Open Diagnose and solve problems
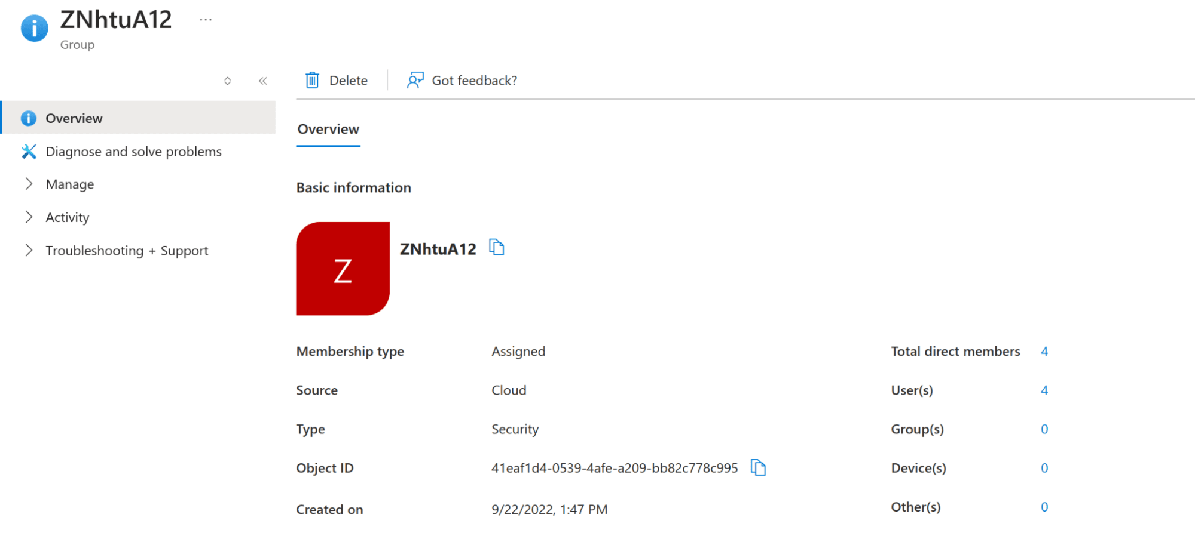The width and height of the screenshot is (1195, 533). pos(134,152)
